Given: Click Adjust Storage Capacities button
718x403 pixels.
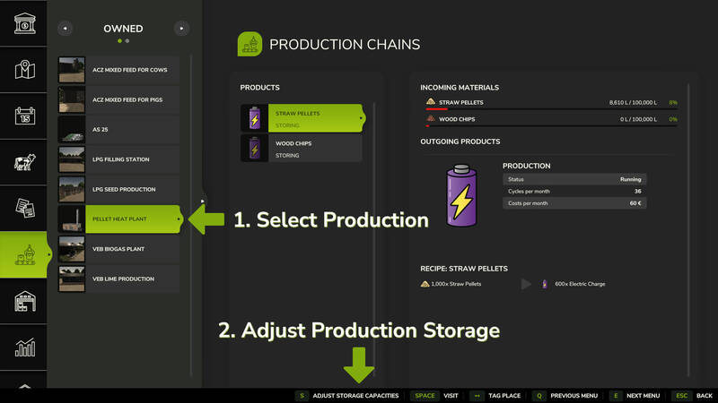Looking at the screenshot, I should tap(349, 395).
